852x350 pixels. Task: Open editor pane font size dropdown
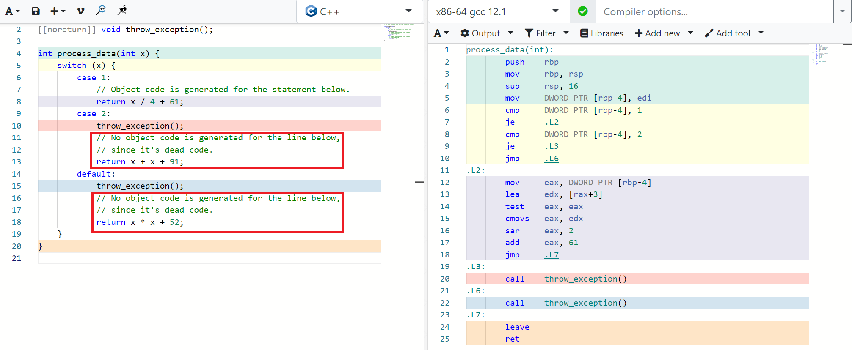pyautogui.click(x=12, y=11)
